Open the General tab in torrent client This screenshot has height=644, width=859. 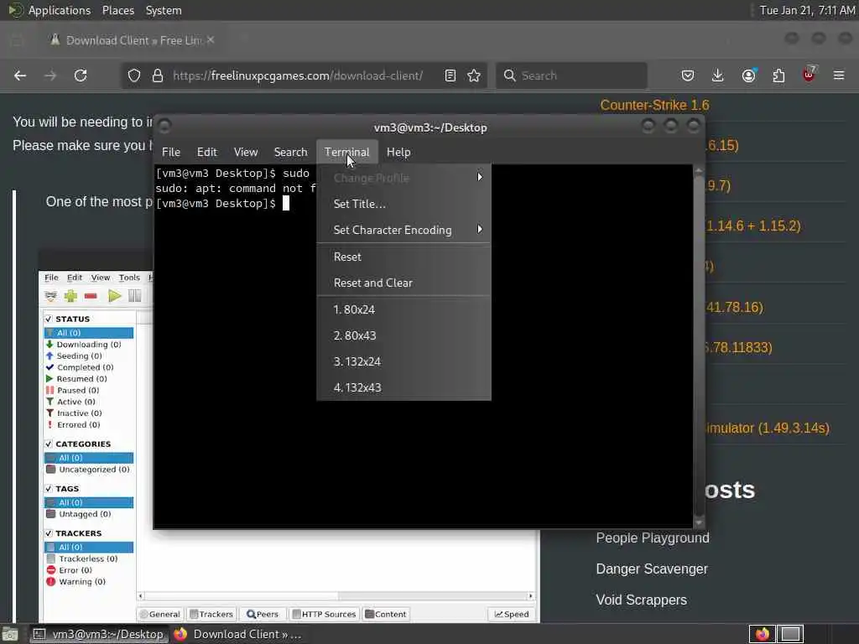[160, 615]
